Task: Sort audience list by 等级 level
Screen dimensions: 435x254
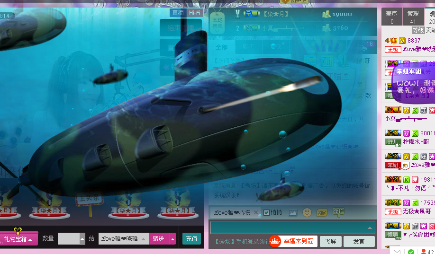Action: pyautogui.click(x=418, y=30)
